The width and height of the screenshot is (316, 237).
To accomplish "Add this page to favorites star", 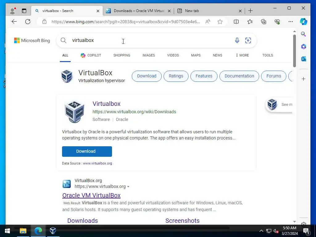I will pyautogui.click(x=220, y=22).
